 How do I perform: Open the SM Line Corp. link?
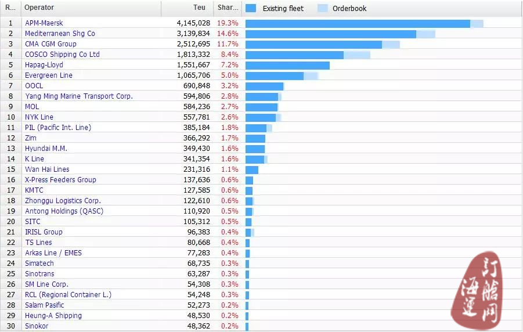pos(46,284)
